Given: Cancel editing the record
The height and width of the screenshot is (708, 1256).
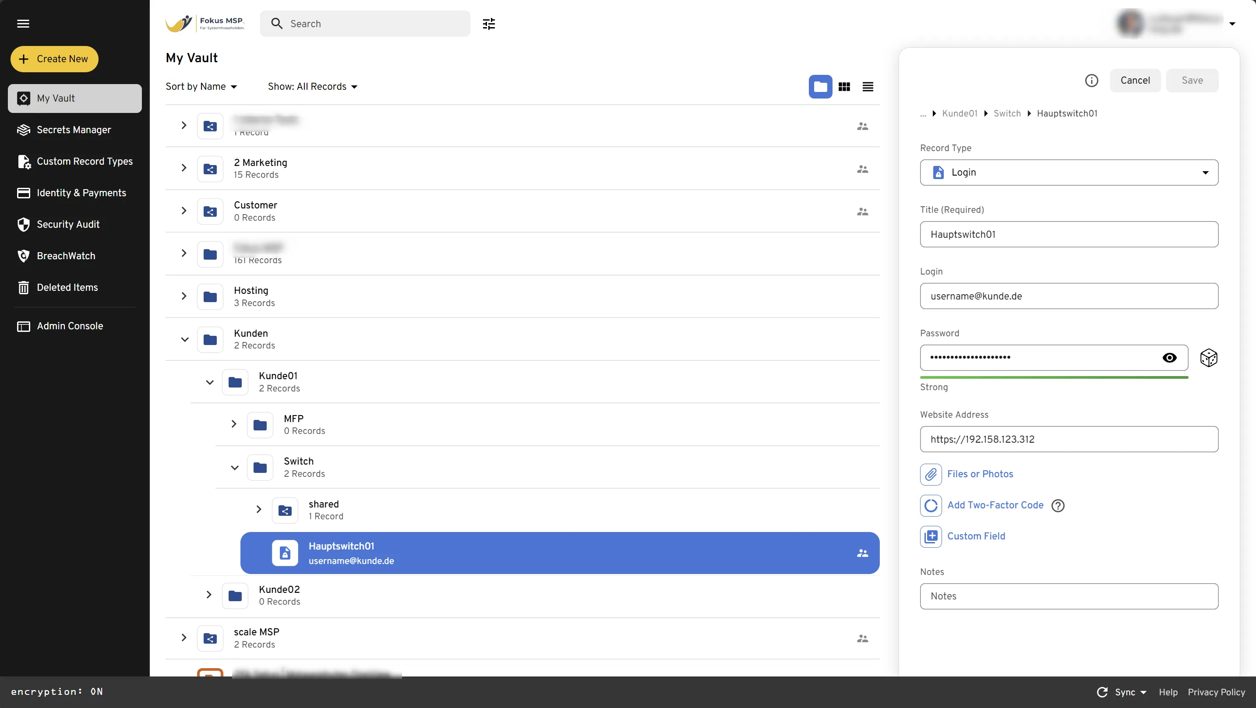Looking at the screenshot, I should (1135, 81).
